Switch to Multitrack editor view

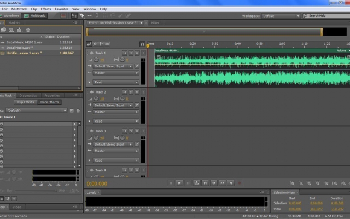34,16
